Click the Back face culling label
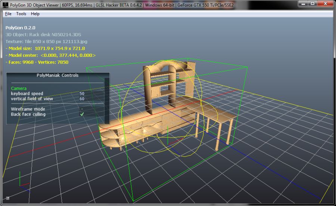336x206 pixels. click(x=28, y=114)
